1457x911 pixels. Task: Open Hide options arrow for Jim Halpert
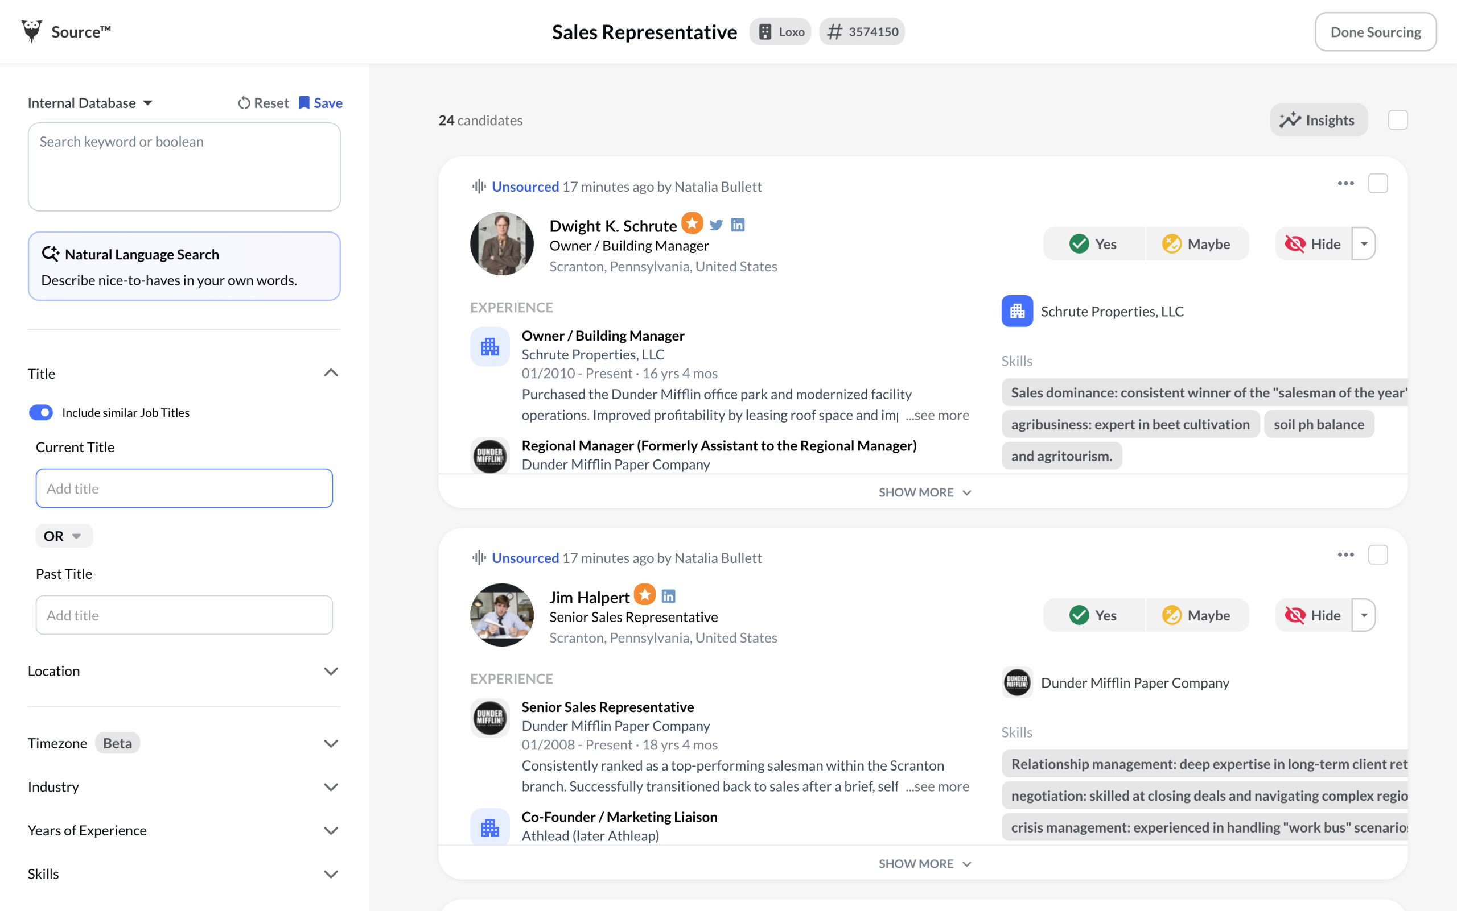[x=1364, y=615]
